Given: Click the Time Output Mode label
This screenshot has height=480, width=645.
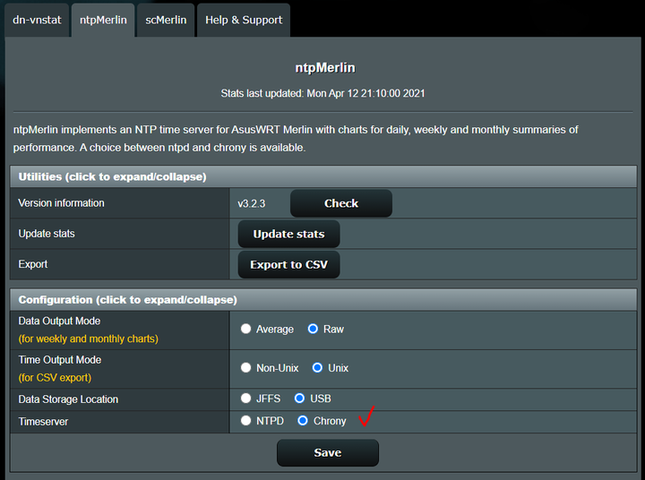Looking at the screenshot, I should [x=60, y=360].
